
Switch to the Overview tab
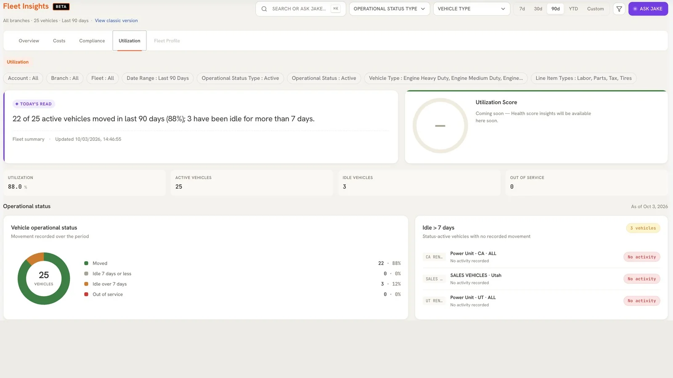pos(29,41)
